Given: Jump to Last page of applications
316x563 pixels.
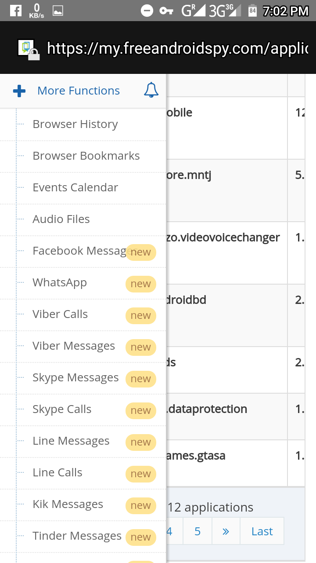Looking at the screenshot, I should pyautogui.click(x=262, y=531).
